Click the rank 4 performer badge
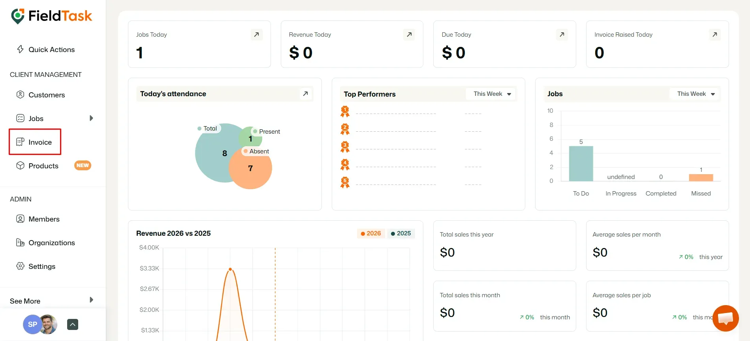Image resolution: width=750 pixels, height=341 pixels. (x=345, y=165)
